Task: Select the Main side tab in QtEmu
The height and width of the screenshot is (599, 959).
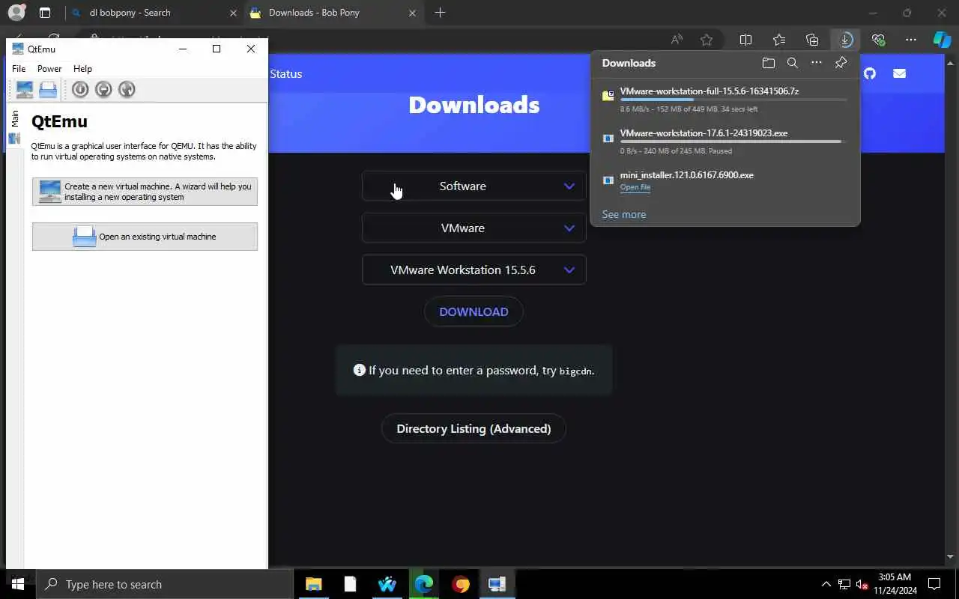Action: (14, 118)
